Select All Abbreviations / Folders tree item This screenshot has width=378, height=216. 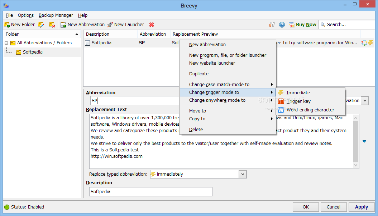(x=44, y=43)
